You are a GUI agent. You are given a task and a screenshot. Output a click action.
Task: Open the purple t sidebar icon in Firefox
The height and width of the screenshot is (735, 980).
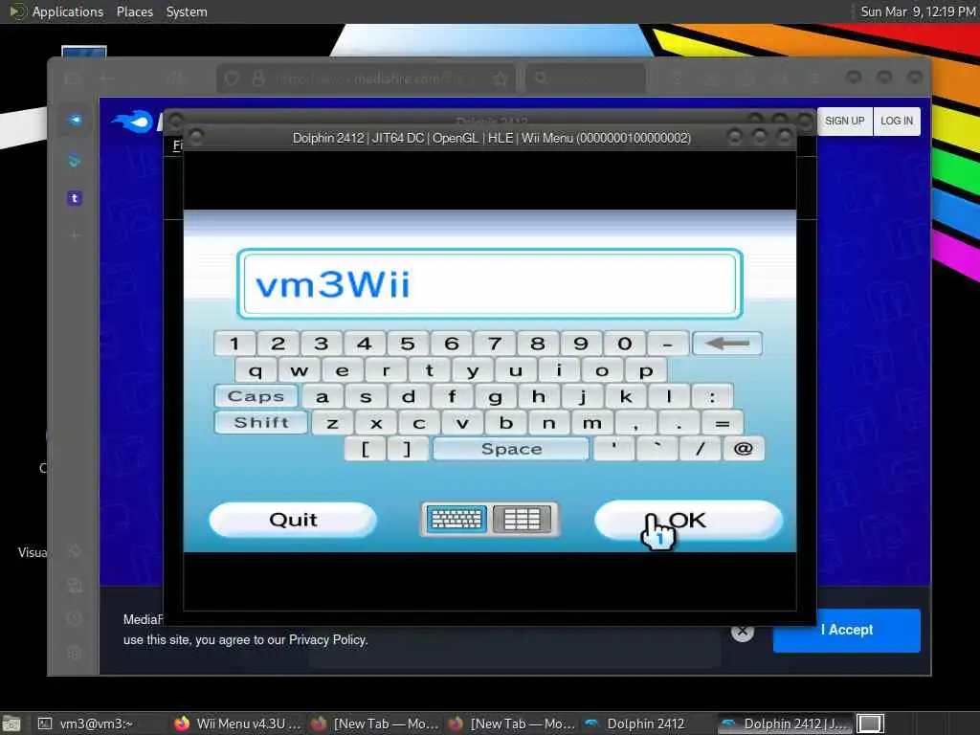[75, 198]
